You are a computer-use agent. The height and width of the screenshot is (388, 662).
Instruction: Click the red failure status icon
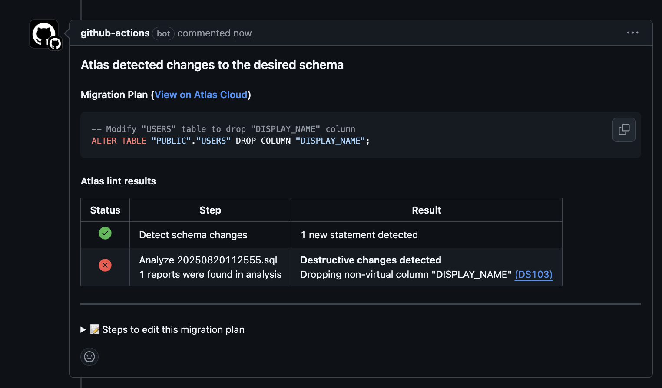105,265
